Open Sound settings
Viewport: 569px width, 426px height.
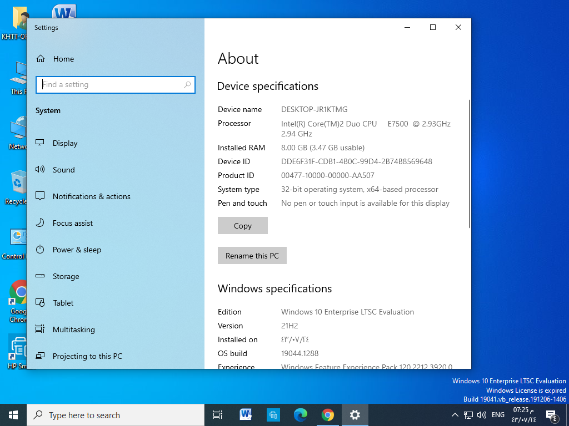click(116, 170)
